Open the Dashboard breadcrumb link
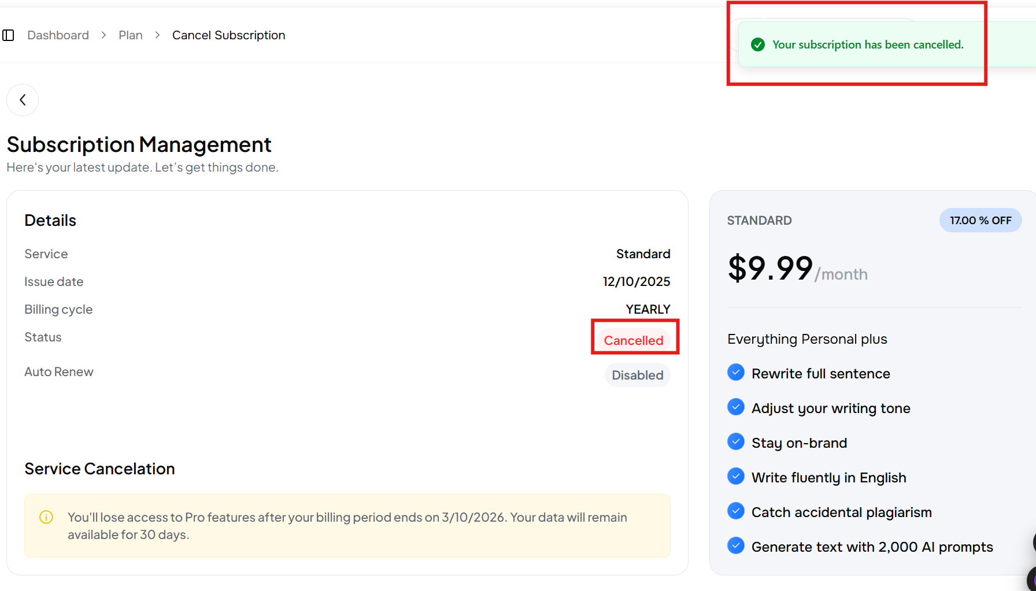 coord(58,35)
